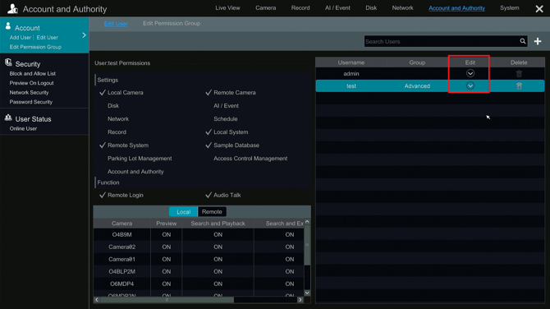
Task: Click scroll left arrow of camera table
Action: [x=97, y=300]
